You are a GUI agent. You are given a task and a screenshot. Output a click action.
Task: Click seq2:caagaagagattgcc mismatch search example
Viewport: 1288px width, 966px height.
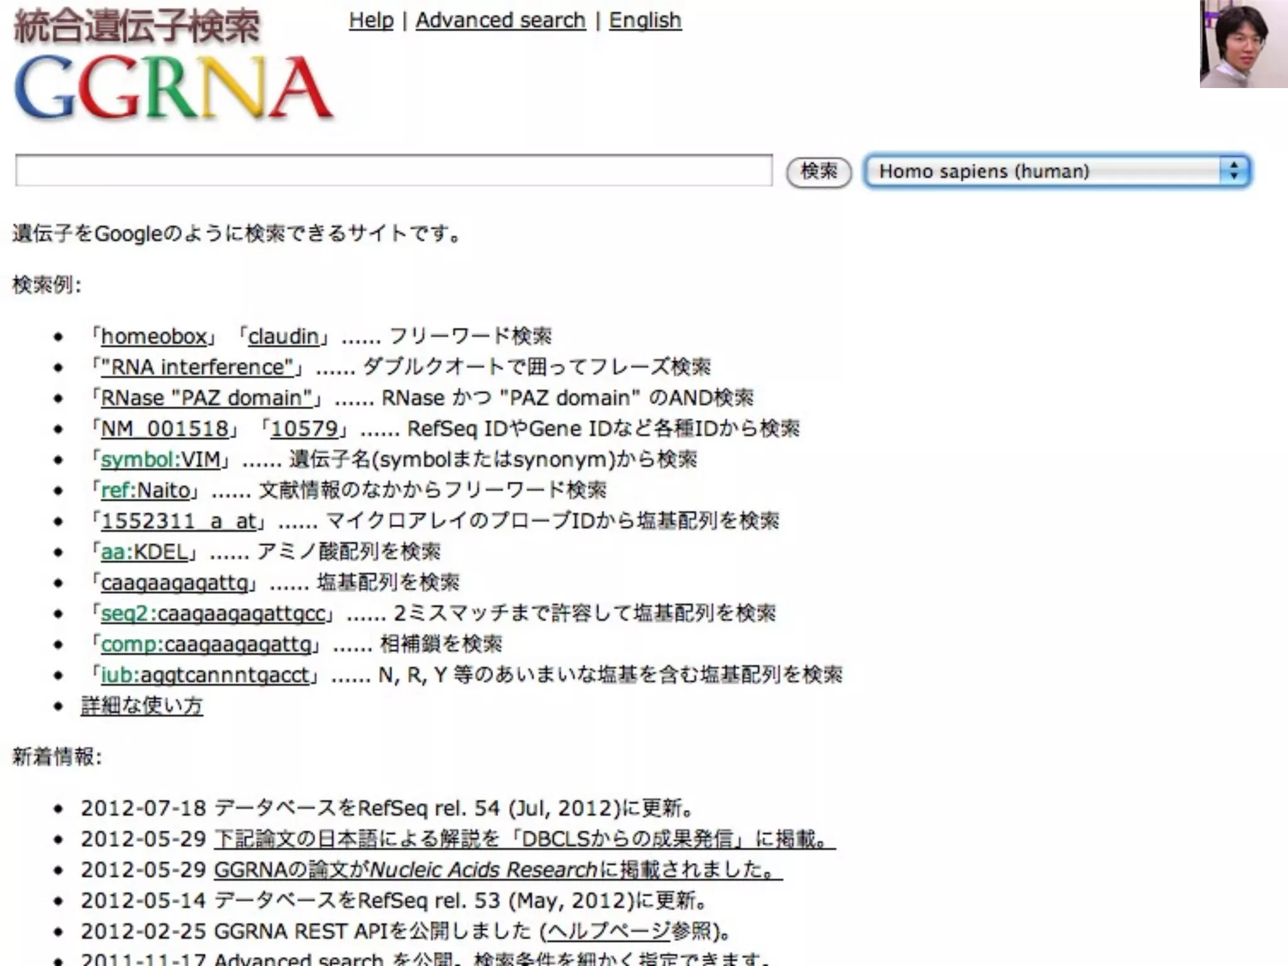tap(213, 614)
